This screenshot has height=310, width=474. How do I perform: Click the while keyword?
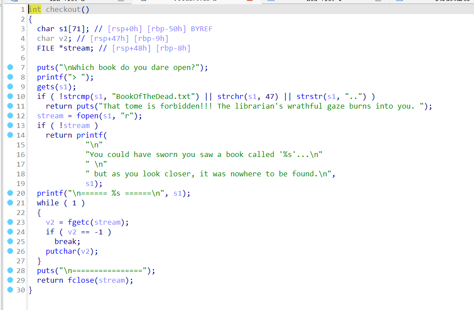pyautogui.click(x=48, y=203)
